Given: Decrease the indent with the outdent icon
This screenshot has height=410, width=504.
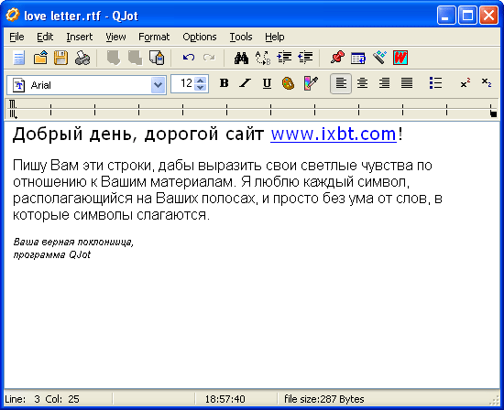Looking at the screenshot, I should point(305,58).
